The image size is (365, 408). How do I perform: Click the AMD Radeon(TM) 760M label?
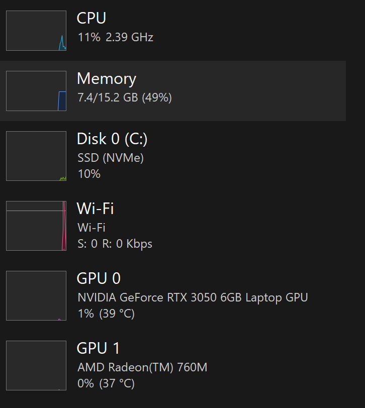click(x=142, y=367)
